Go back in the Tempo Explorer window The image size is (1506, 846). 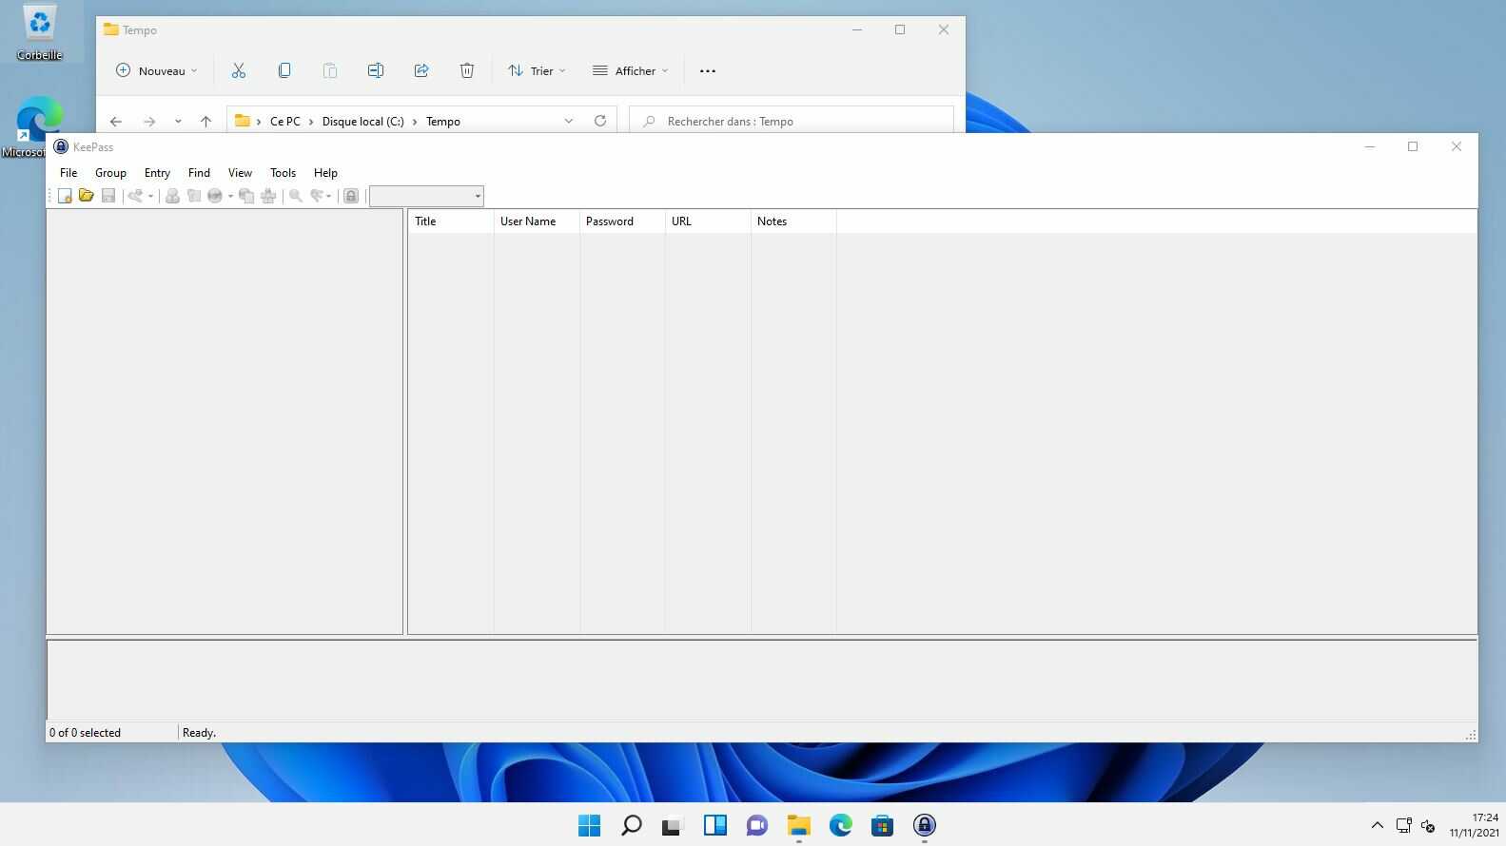[116, 122]
